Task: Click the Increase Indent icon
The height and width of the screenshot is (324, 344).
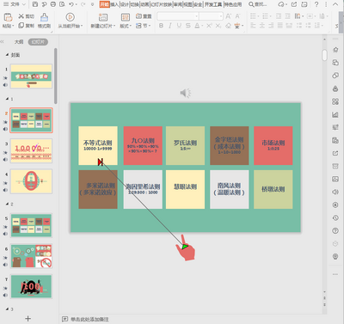Action: (287, 16)
